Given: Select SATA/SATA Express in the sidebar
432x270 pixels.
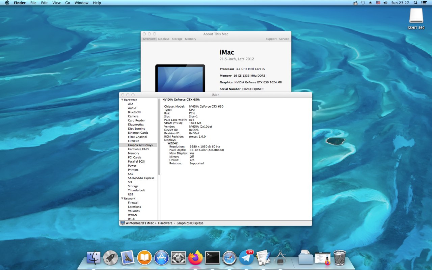Looking at the screenshot, I should tap(141, 178).
